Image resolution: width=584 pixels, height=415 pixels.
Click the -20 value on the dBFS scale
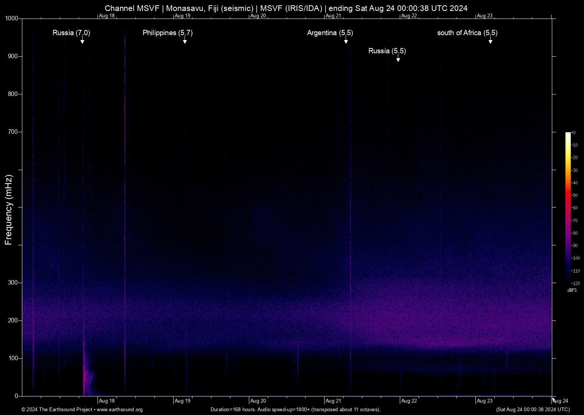tap(574, 158)
